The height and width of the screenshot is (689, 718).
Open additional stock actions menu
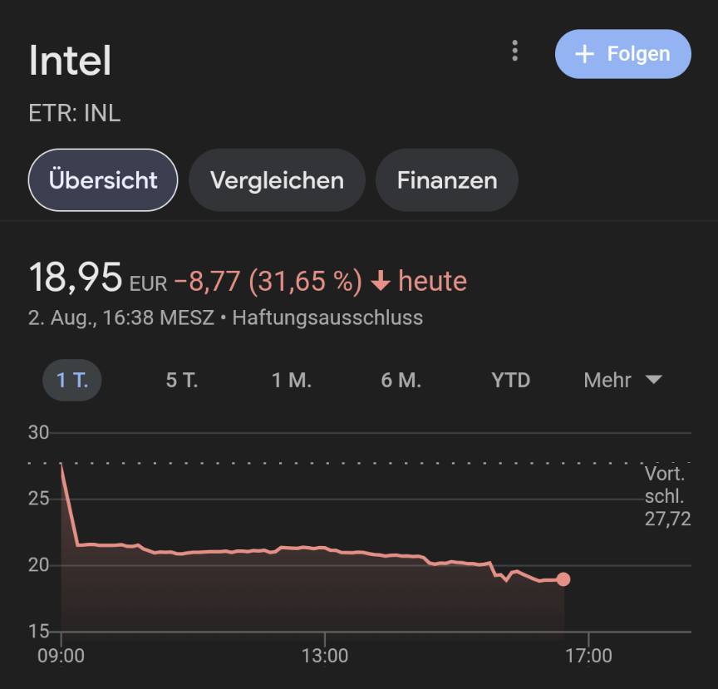(514, 52)
